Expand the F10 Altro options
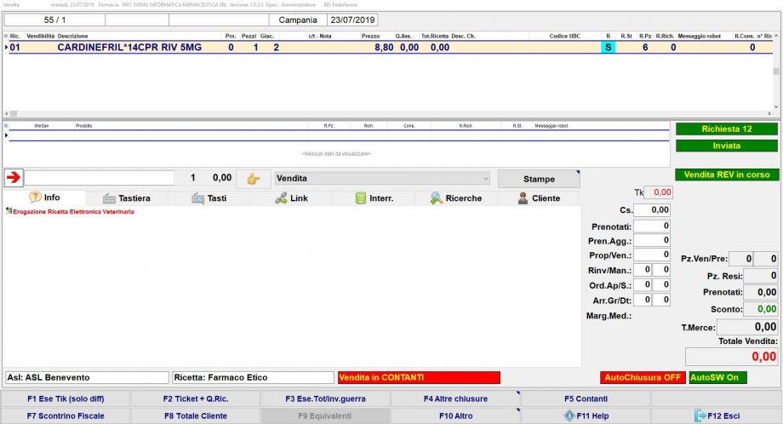The image size is (783, 424). [x=454, y=415]
